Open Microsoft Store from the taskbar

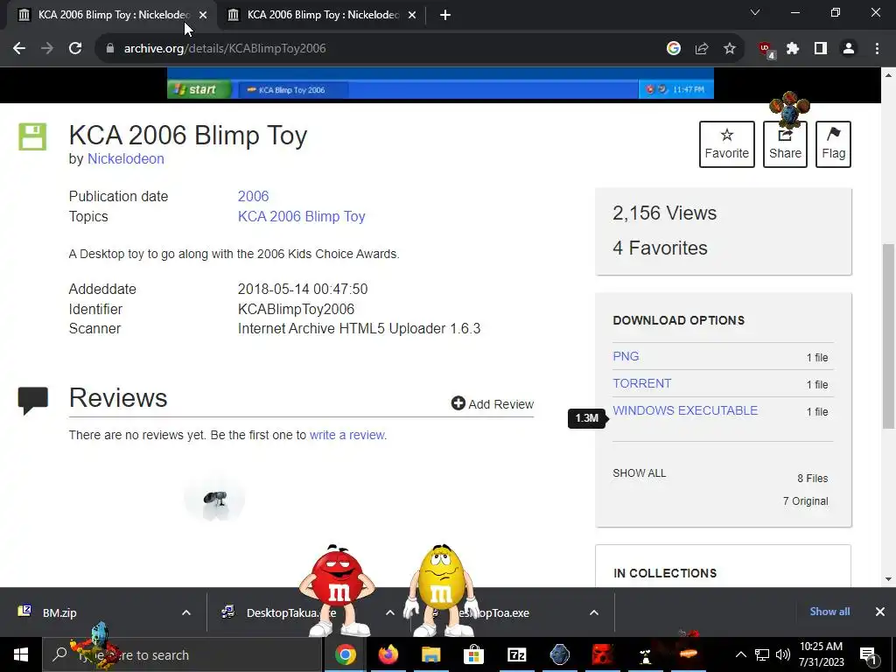473,654
